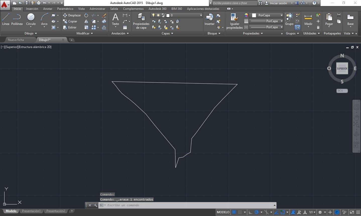
Task: Click the rotate tool icon
Action: (86, 15)
